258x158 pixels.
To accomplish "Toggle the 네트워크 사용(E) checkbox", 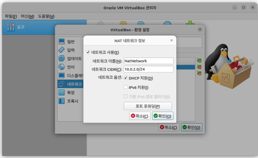I will 88,52.
